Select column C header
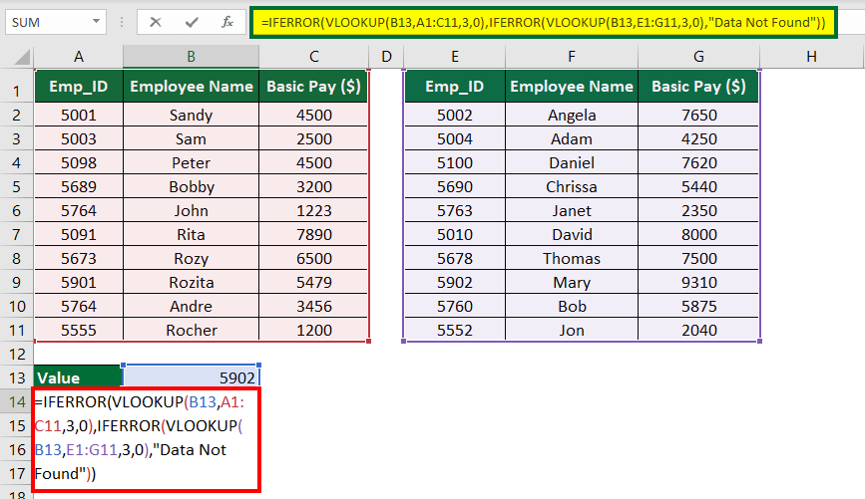Image resolution: width=865 pixels, height=499 pixels. [x=314, y=56]
